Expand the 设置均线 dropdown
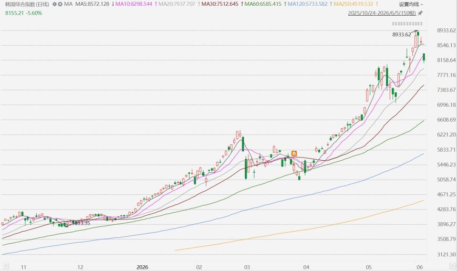Image resolution: width=457 pixels, height=271 pixels. 411,4
